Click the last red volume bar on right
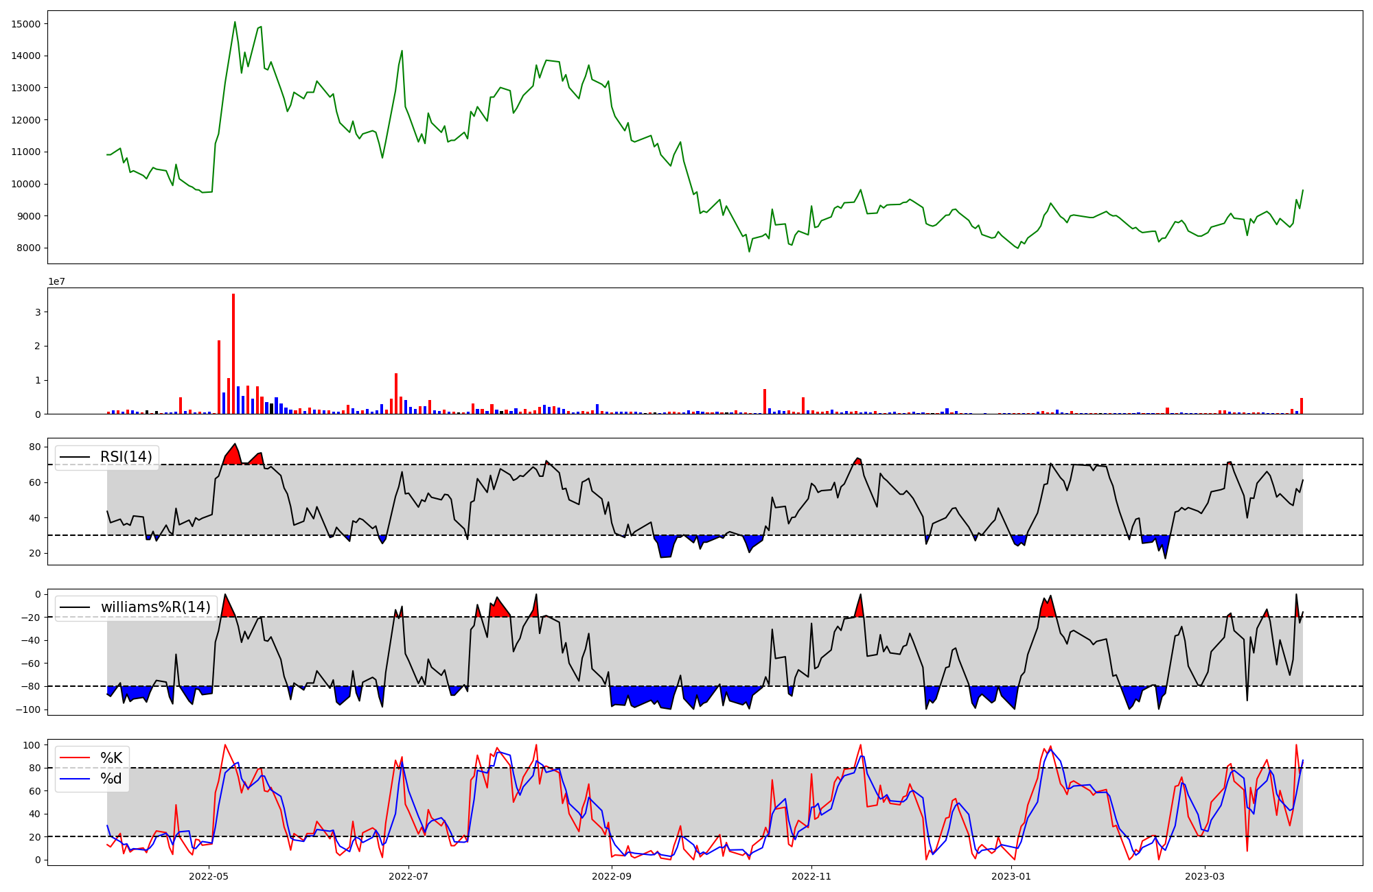1373x892 pixels. point(1301,406)
